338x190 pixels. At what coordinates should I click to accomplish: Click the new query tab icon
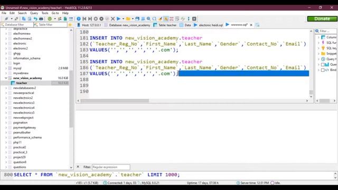257,25
